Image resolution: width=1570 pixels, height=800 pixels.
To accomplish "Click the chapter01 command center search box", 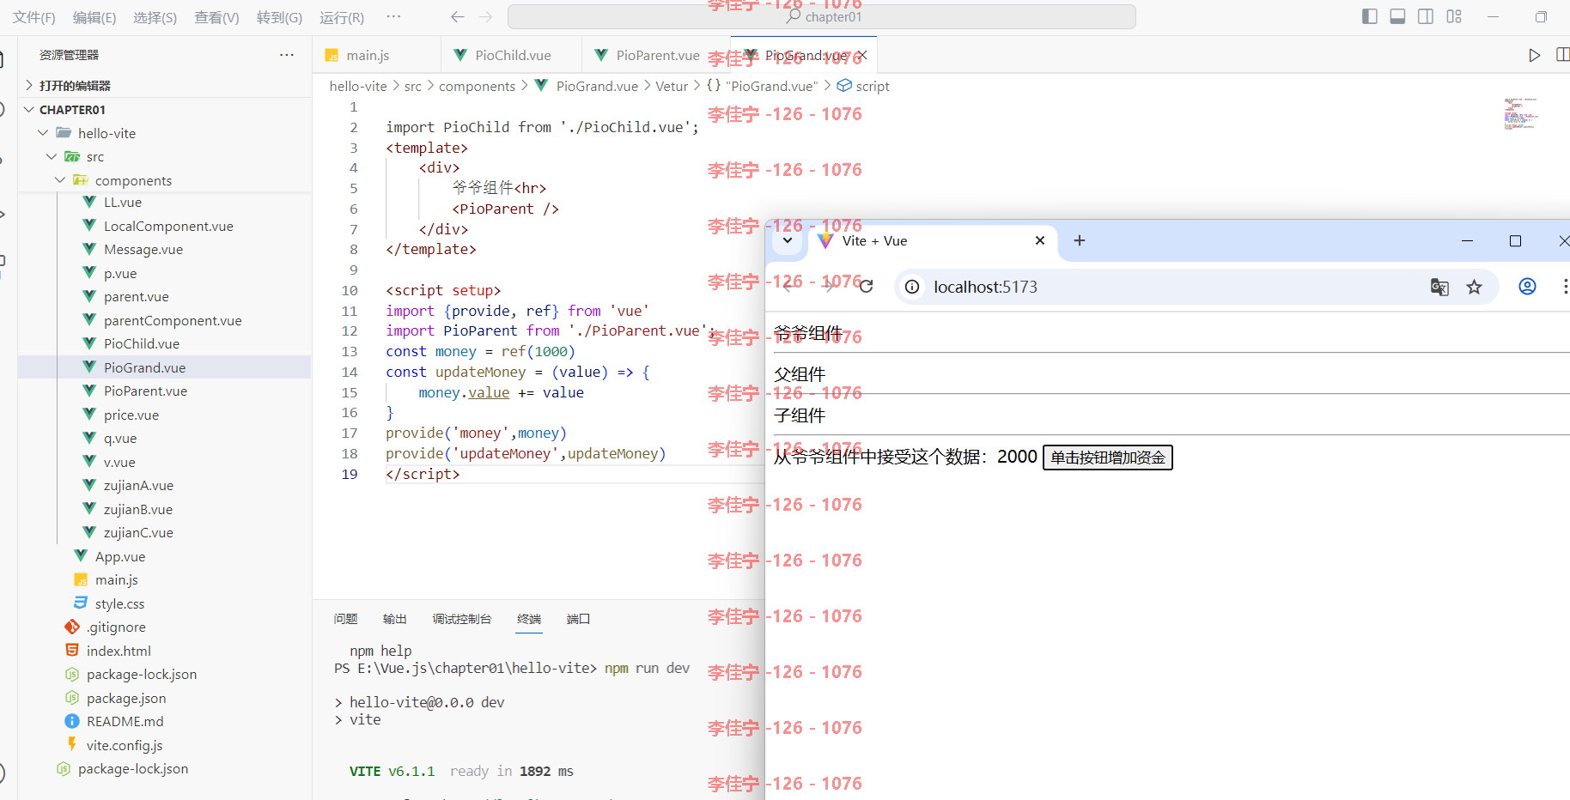I will 822,16.
